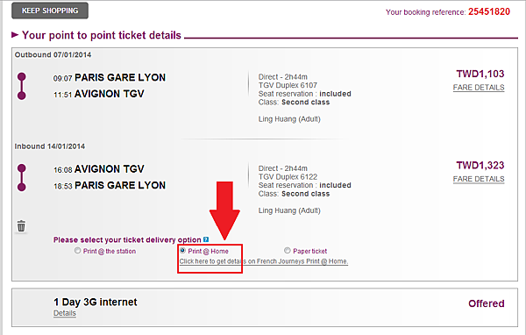
Task: Click the outbound journey route line icon
Action: pyautogui.click(x=21, y=86)
